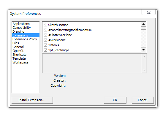Close the System Preferences dialog
Viewport: 168px width, 116px height.
coord(149,12)
